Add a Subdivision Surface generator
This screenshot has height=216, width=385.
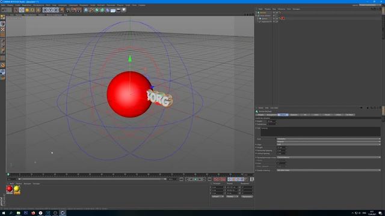tap(97, 10)
